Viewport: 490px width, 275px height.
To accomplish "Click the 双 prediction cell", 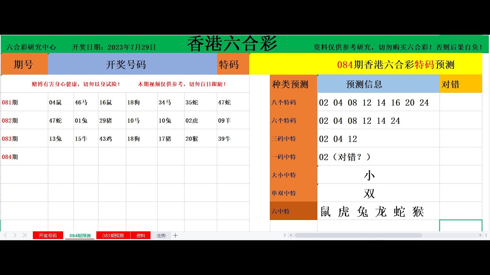I will [x=378, y=193].
